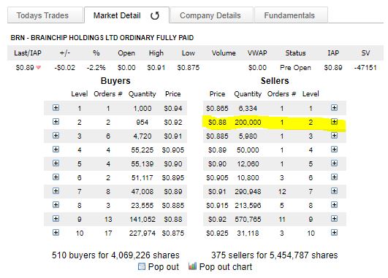The height and width of the screenshot is (278, 388).
Task: Expand seller level 10 at $0.925
Action: (x=335, y=233)
